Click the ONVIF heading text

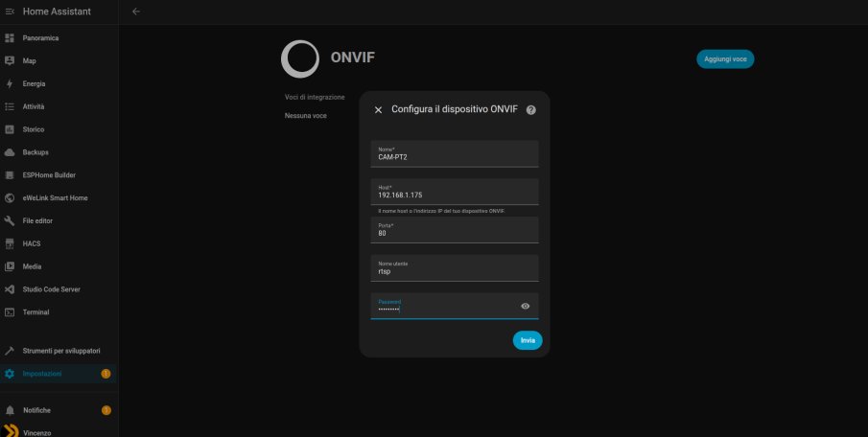tap(353, 57)
